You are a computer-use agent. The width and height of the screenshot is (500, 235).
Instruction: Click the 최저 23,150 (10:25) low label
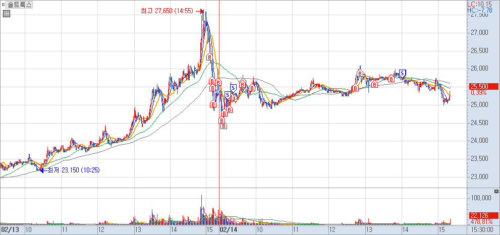74,170
